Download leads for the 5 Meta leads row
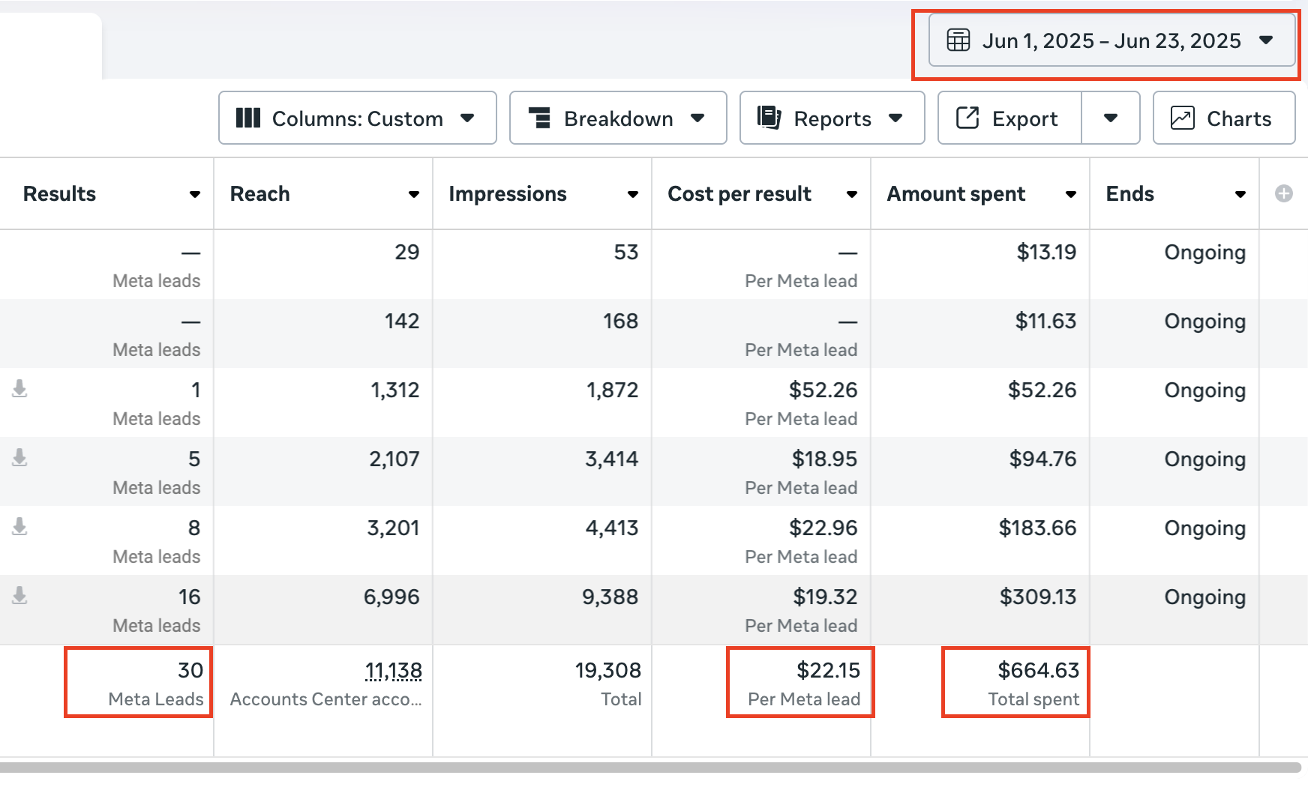The height and width of the screenshot is (796, 1308). click(x=20, y=457)
